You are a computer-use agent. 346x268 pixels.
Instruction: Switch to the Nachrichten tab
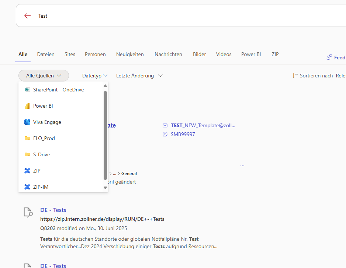point(168,54)
